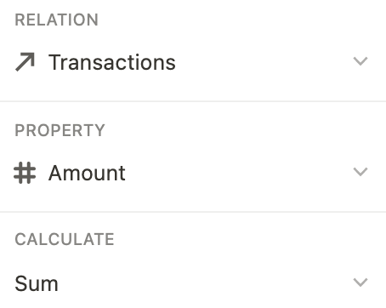Image resolution: width=386 pixels, height=308 pixels.
Task: Click the gap between the arrow icon and Transactions
Action: (42, 62)
